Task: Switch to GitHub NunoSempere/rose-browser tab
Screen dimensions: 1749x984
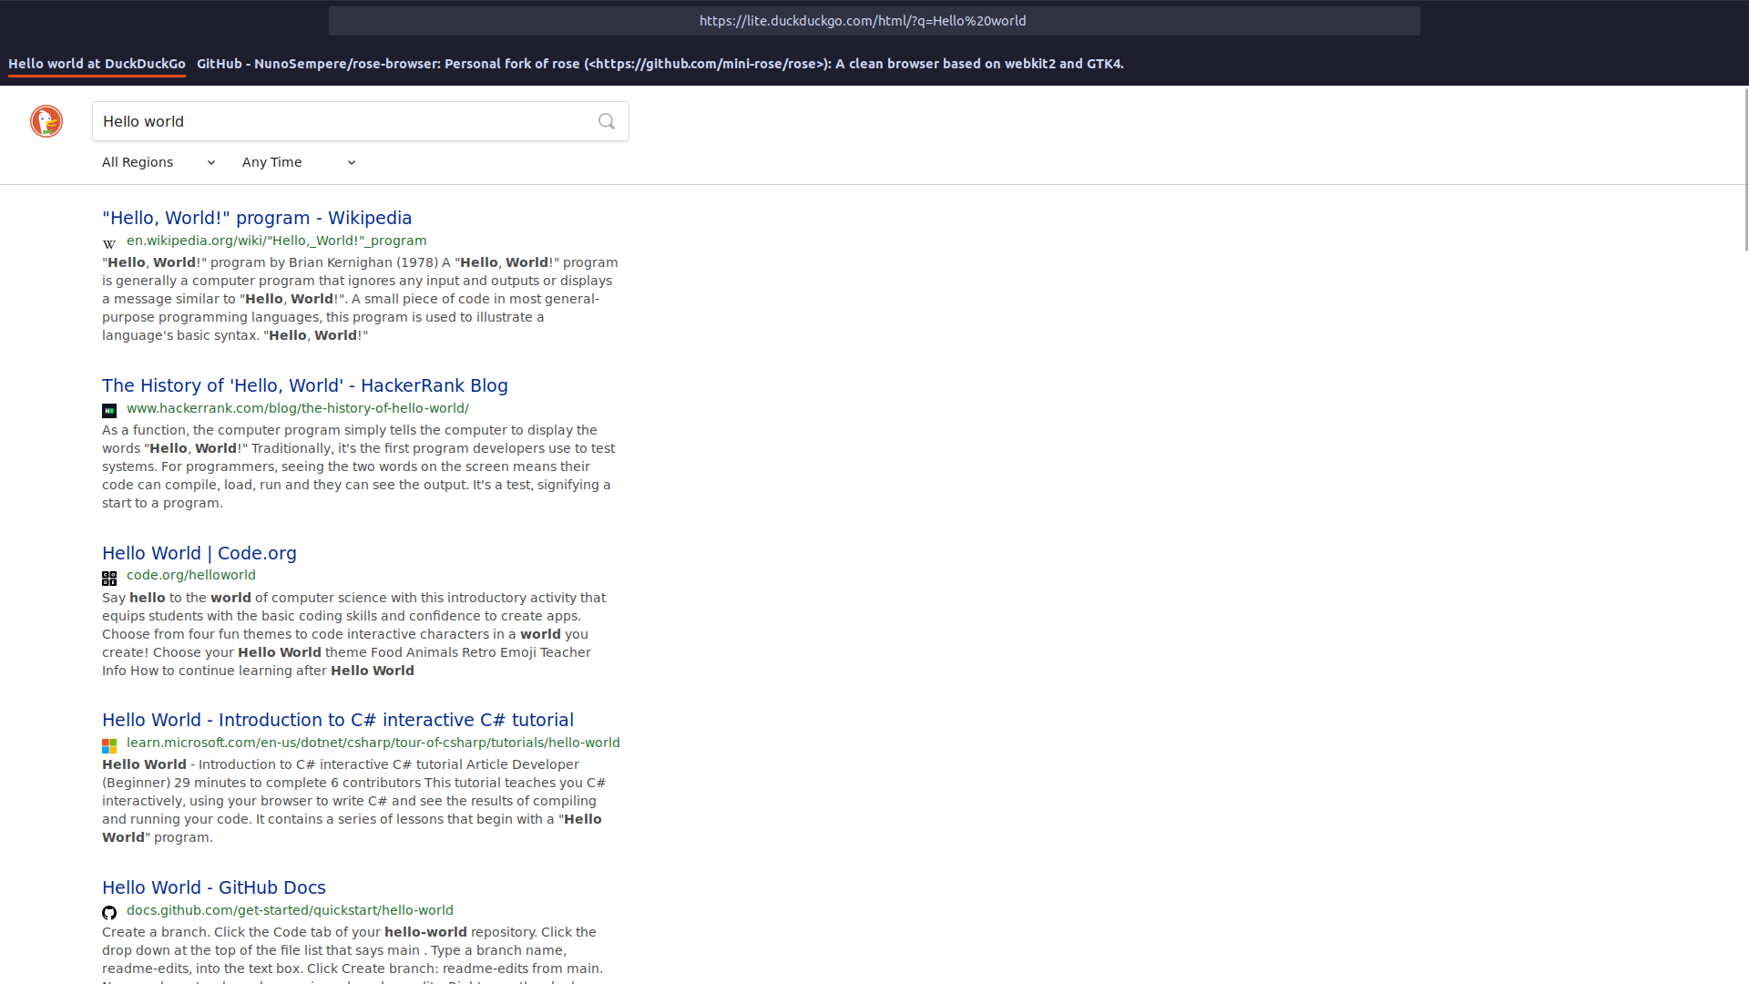Action: point(660,64)
